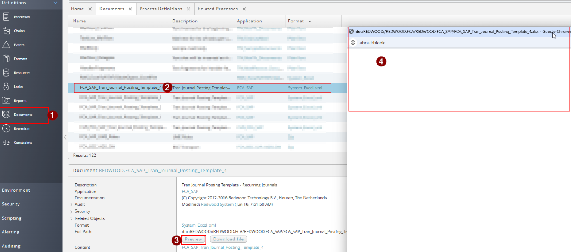Sort the table by Format column
This screenshot has height=252, width=571.
[x=296, y=21]
